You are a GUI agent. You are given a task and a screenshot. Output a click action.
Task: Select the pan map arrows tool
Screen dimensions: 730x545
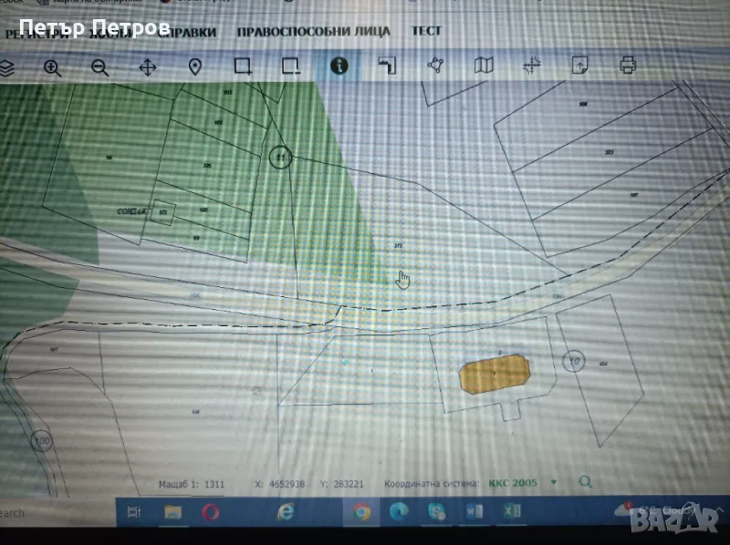point(147,67)
